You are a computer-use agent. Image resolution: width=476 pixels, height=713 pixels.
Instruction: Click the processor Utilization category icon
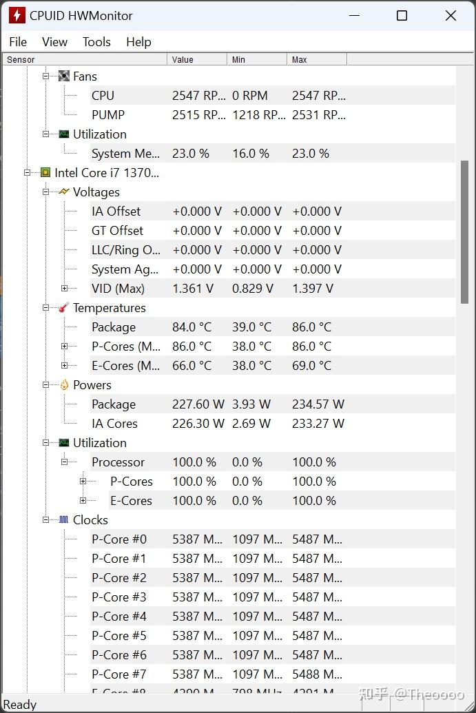tap(64, 443)
